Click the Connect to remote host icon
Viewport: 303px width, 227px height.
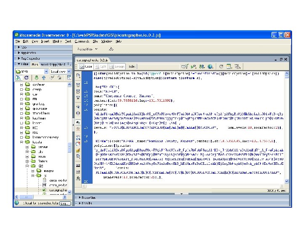[19, 78]
